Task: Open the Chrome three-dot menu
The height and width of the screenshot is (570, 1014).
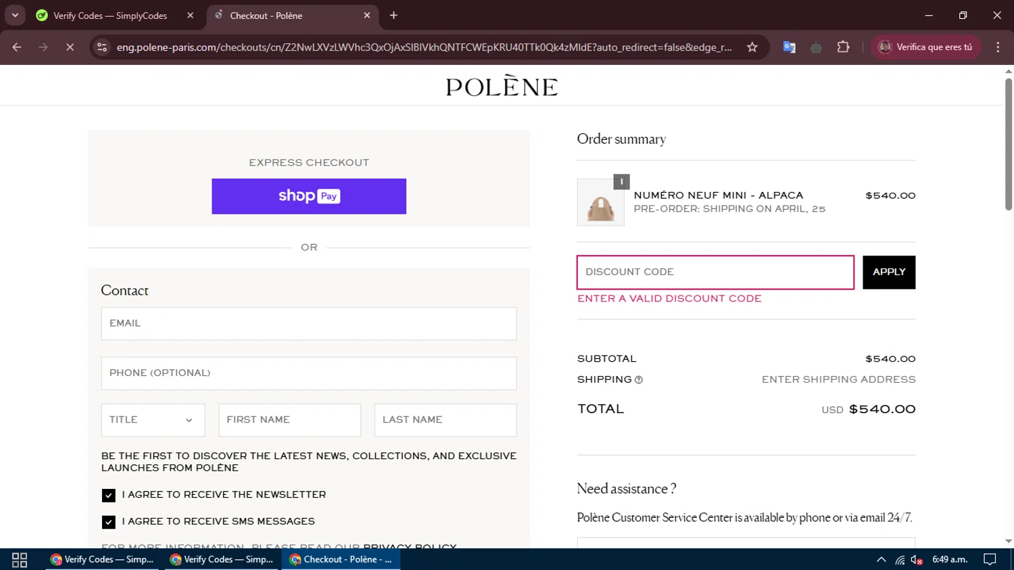Action: point(998,47)
